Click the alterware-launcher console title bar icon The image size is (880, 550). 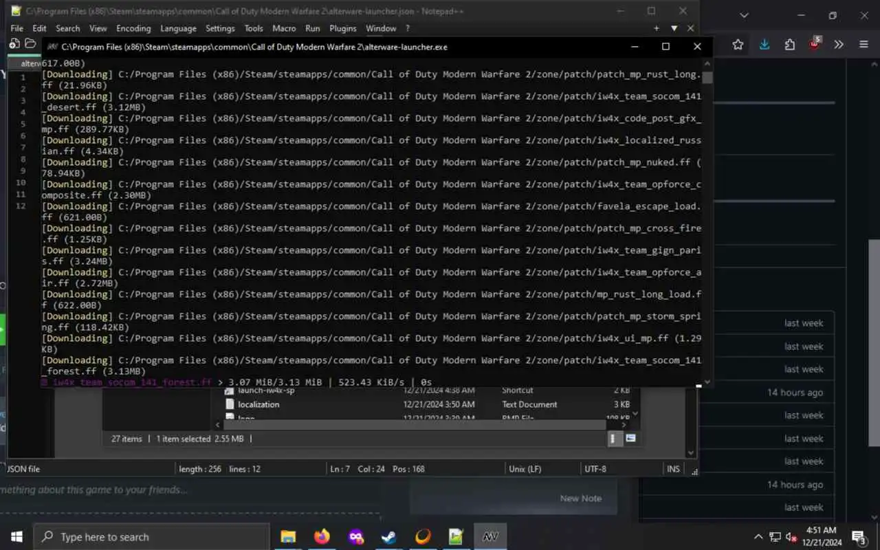click(52, 47)
